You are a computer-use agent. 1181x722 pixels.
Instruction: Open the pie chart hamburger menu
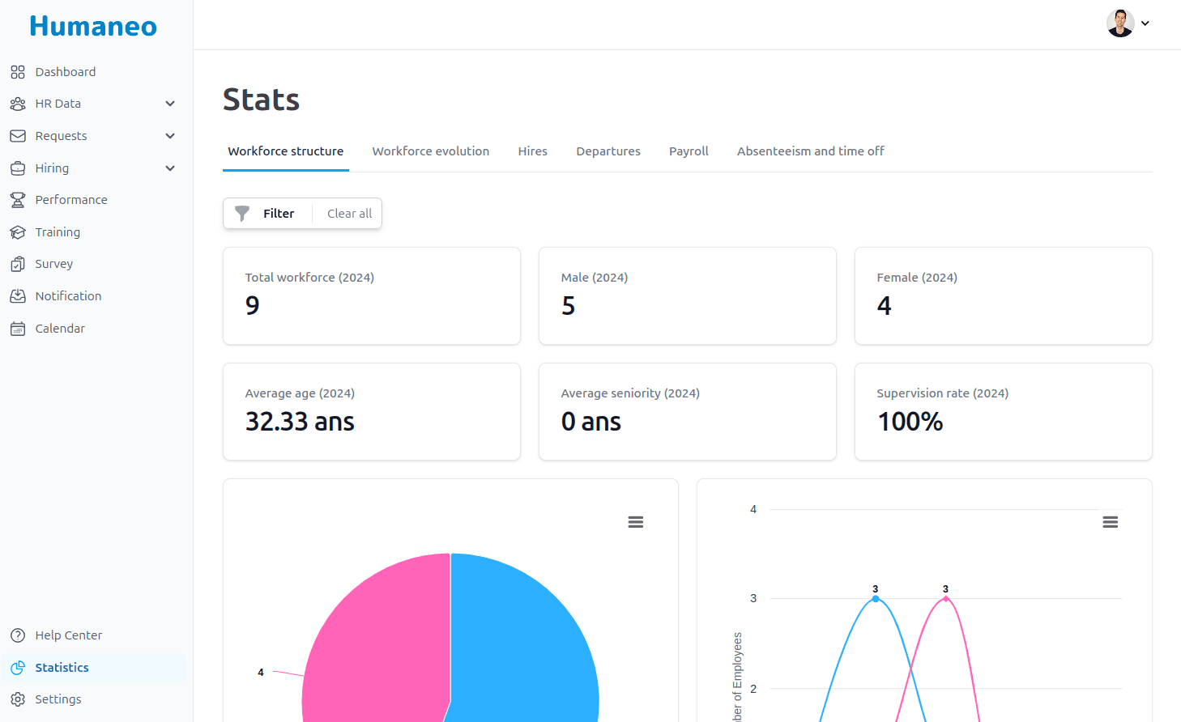pos(636,522)
